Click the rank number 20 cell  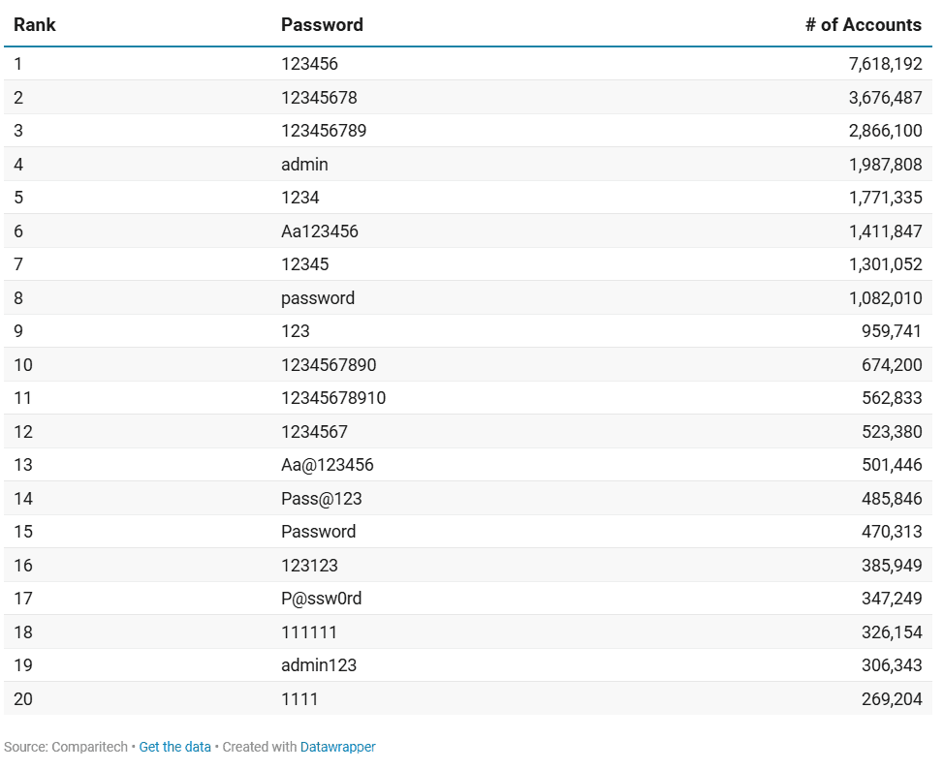23,699
